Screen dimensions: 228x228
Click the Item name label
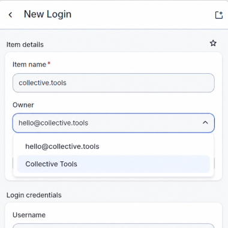(29, 65)
